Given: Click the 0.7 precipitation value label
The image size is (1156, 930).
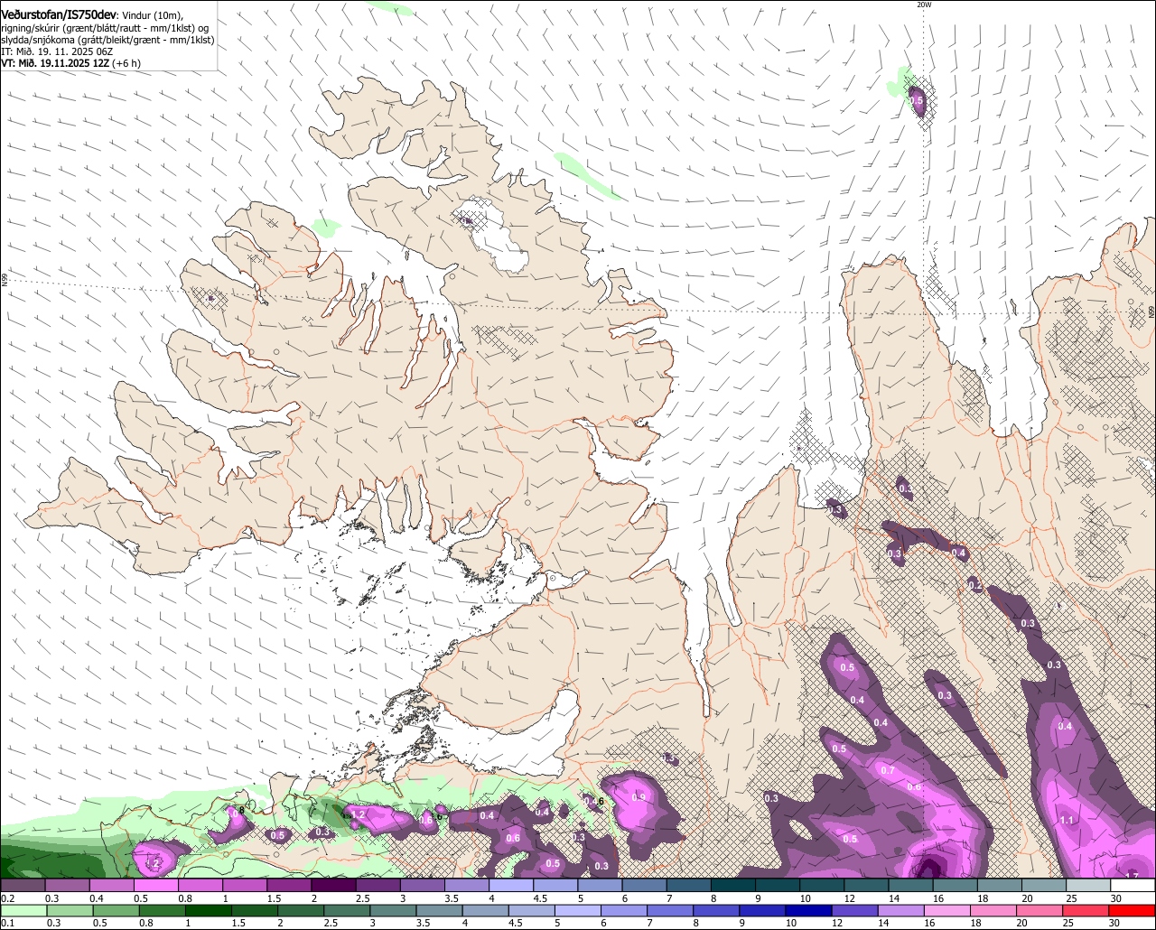Looking at the screenshot, I should (x=888, y=770).
